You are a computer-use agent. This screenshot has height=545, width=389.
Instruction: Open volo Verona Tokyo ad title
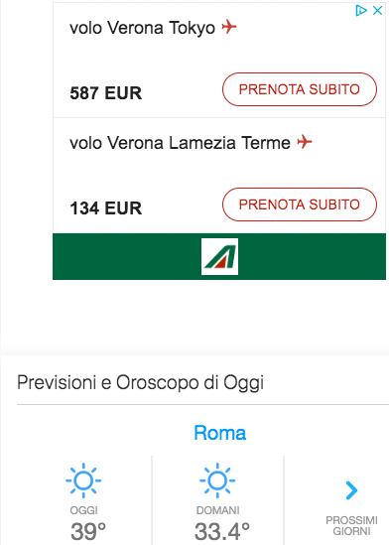[143, 28]
